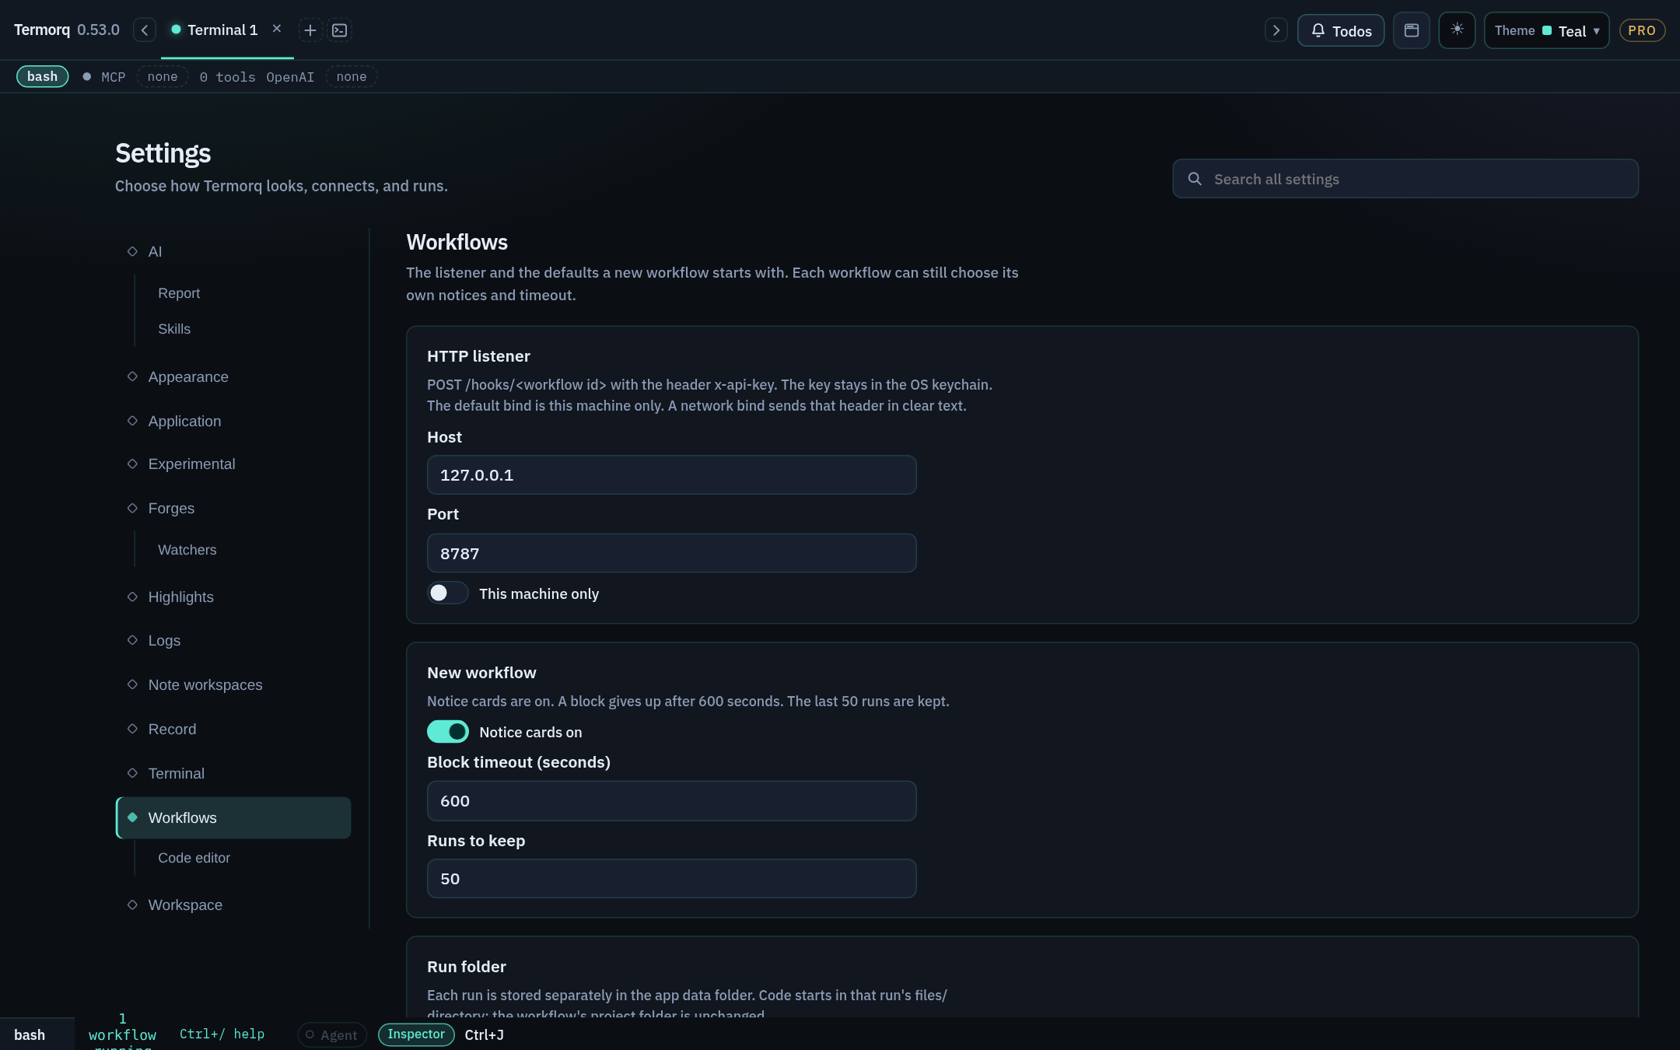Focus the Search all settings field
1680x1050 pixels.
[1405, 179]
